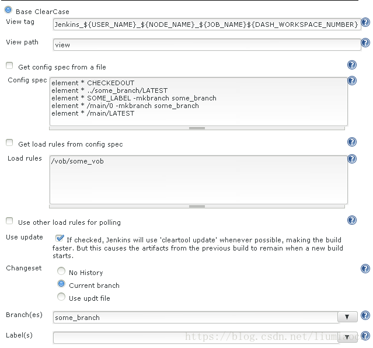Open help for Config spec textarea

pyautogui.click(x=352, y=81)
